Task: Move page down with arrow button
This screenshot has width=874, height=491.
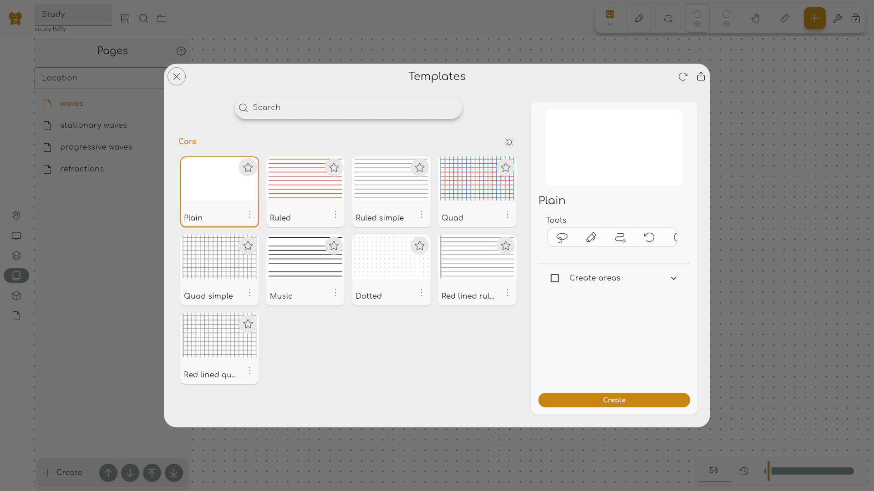Action: tap(130, 473)
